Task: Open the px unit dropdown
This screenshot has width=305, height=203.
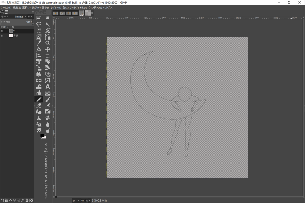Action: click(76, 201)
